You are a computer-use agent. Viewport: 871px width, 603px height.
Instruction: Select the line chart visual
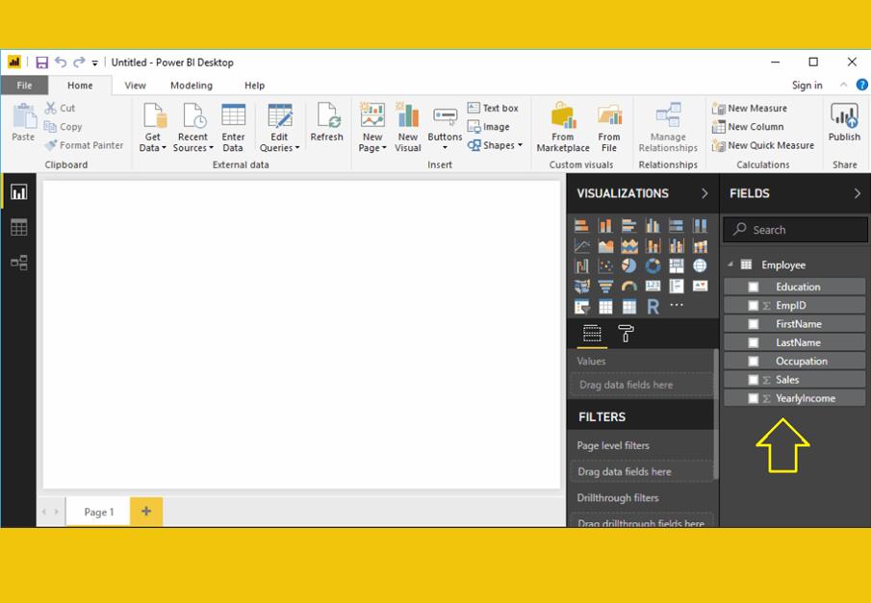point(581,245)
